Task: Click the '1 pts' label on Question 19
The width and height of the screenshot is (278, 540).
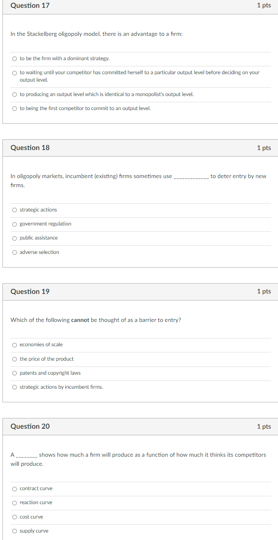Action: coord(264,291)
